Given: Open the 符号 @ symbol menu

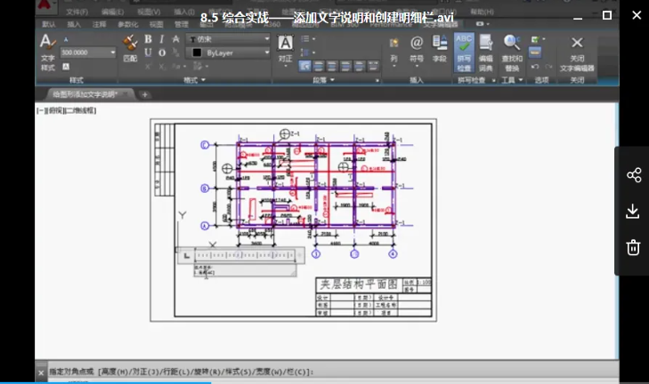Looking at the screenshot, I should coord(417,51).
